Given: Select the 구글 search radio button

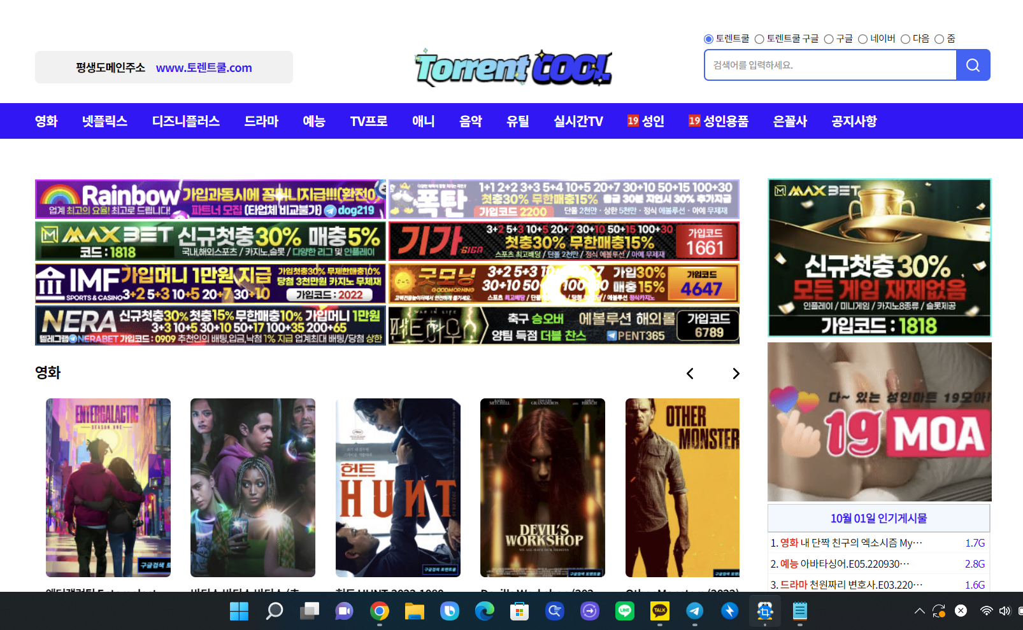Looking at the screenshot, I should coord(829,39).
